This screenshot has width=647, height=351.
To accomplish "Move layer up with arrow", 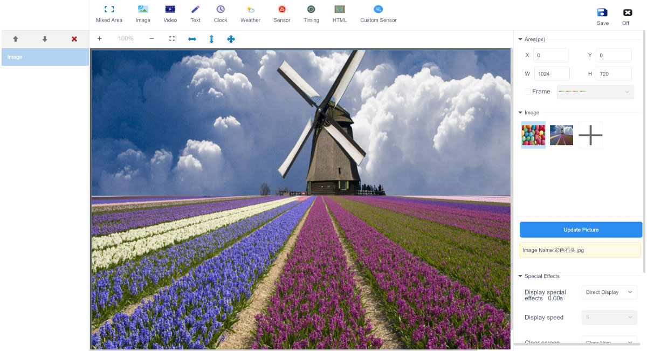I will [16, 39].
